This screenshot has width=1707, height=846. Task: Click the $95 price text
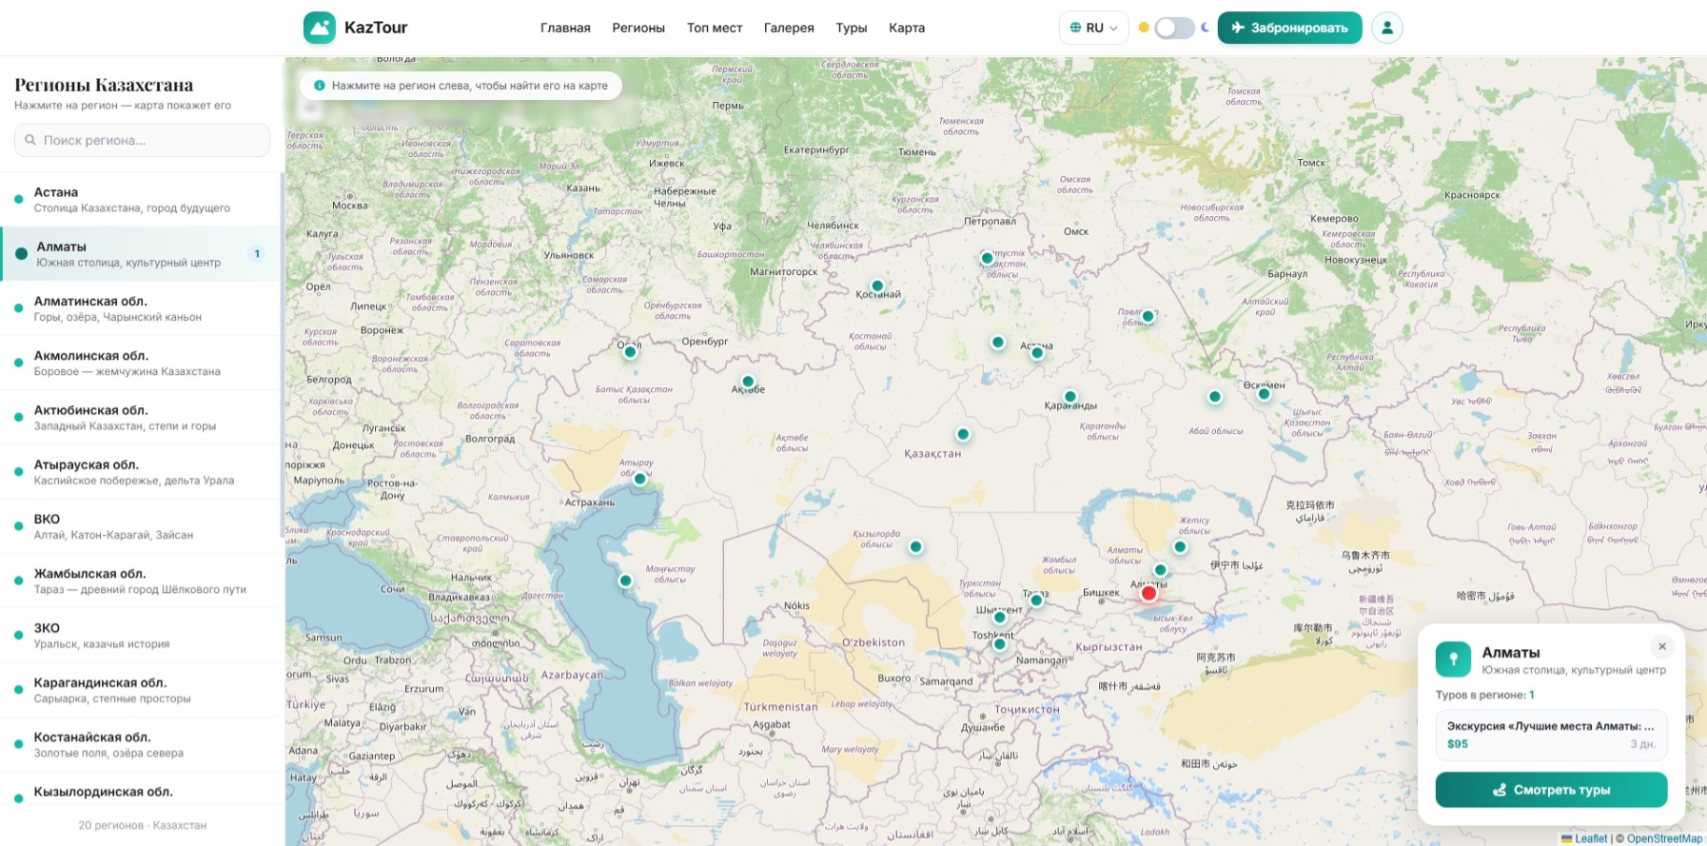point(1458,744)
